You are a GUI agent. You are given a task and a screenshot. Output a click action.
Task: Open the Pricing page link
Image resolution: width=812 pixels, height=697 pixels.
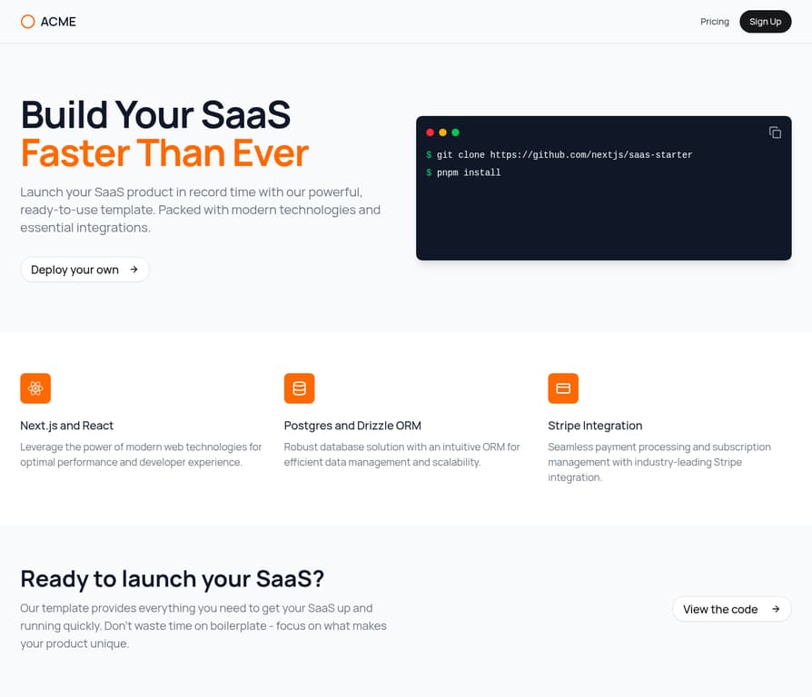click(715, 21)
